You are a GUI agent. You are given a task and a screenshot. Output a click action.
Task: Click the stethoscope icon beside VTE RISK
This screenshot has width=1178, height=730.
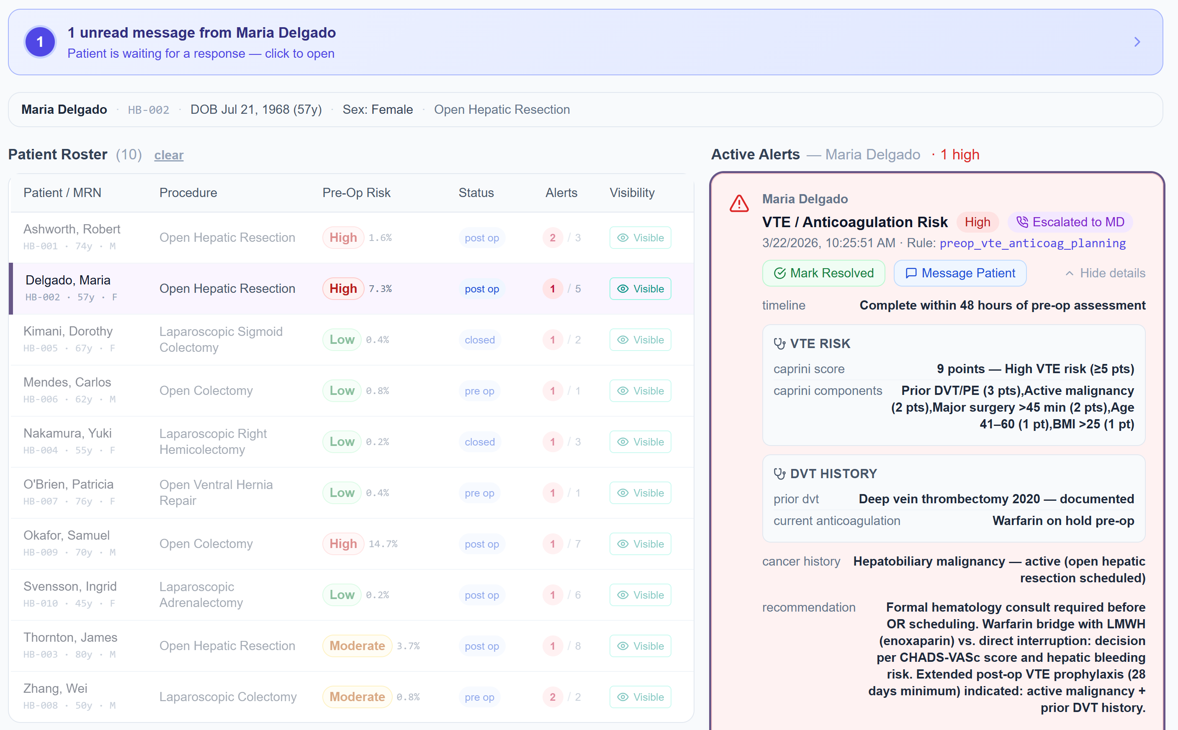pos(779,343)
